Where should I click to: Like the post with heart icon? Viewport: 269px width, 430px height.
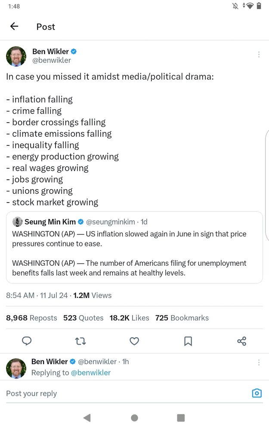[x=134, y=341]
